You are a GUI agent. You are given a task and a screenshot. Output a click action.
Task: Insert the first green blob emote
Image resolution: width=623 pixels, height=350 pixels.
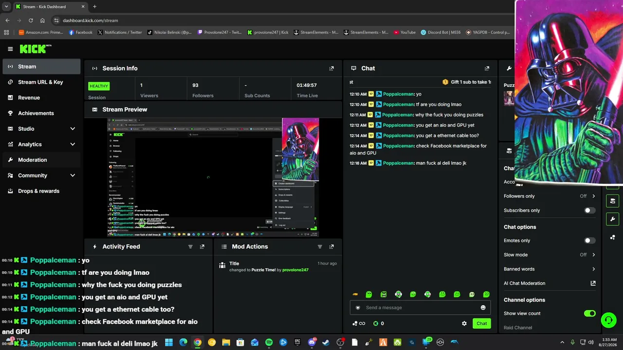point(369,295)
